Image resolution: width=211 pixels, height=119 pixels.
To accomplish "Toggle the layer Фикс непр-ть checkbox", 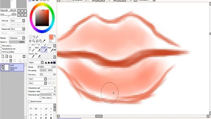I will pos(1,46).
